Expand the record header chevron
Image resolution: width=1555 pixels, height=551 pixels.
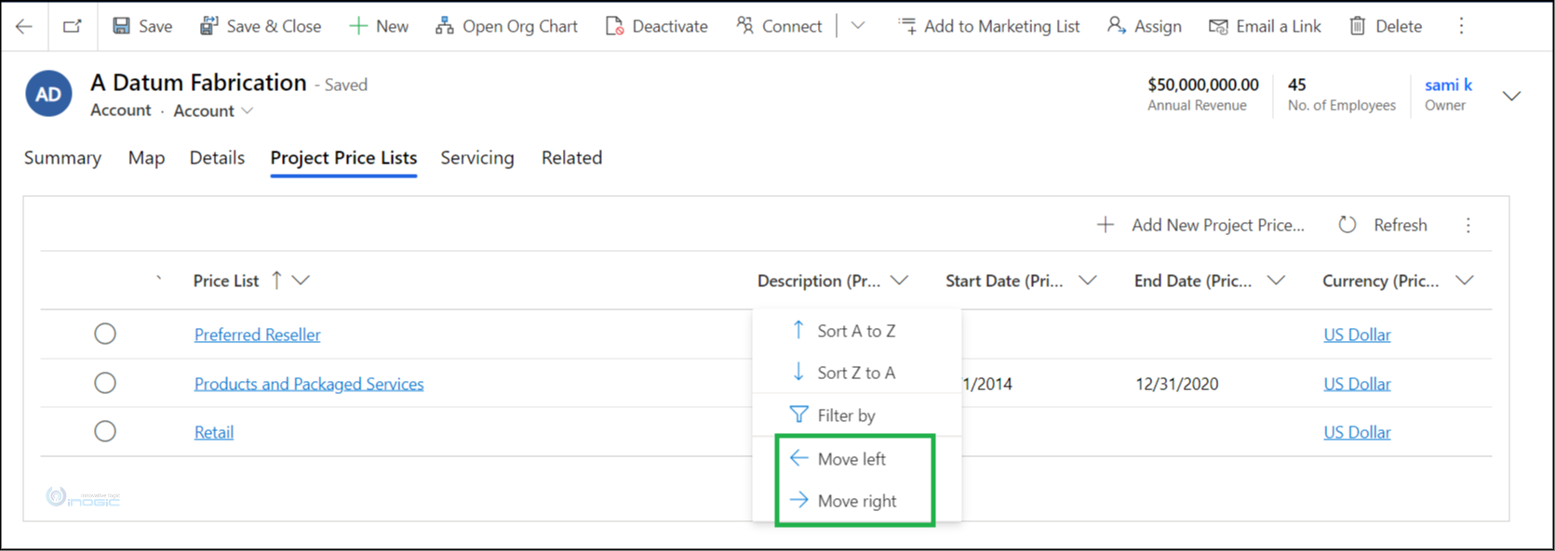pyautogui.click(x=1512, y=96)
